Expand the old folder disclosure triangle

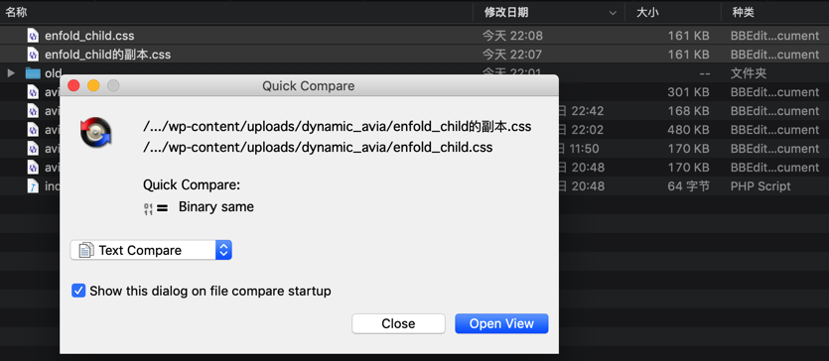[11, 73]
